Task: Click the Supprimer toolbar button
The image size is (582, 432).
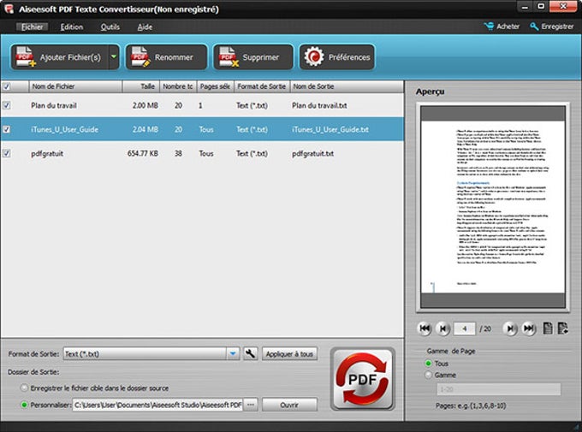Action: [253, 57]
